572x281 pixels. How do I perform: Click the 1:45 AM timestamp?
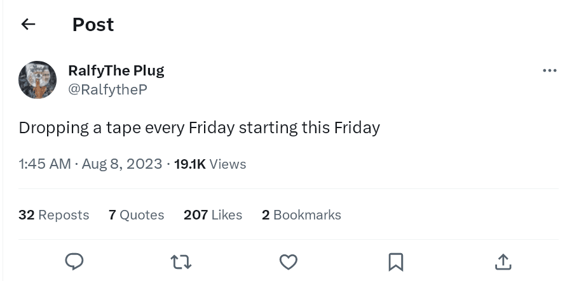[x=44, y=164]
